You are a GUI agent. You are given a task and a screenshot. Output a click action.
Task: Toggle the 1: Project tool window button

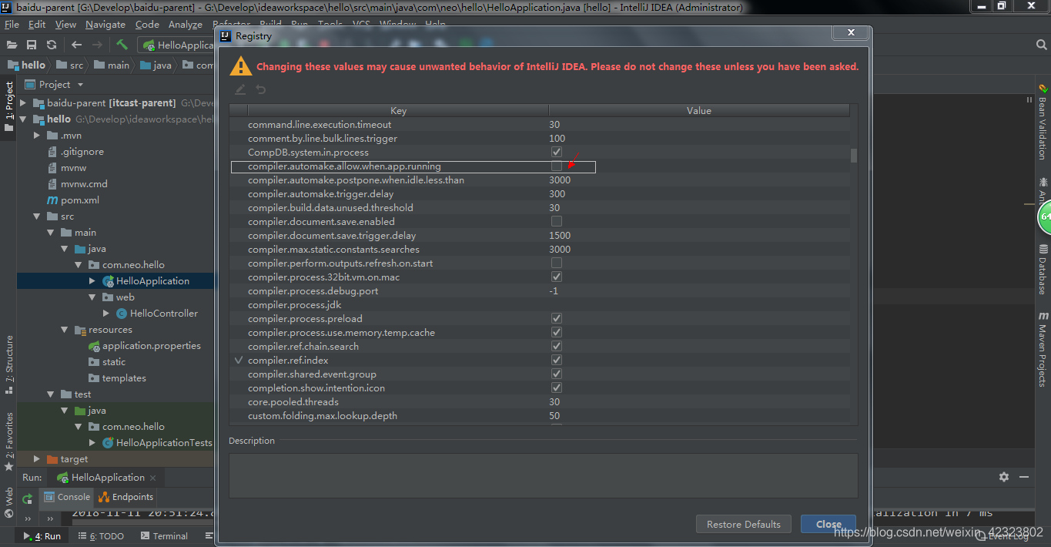(x=9, y=106)
